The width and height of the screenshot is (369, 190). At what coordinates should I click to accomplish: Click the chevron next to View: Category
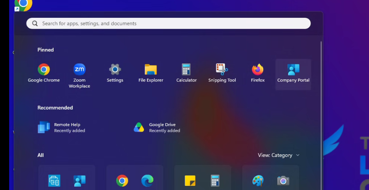298,155
